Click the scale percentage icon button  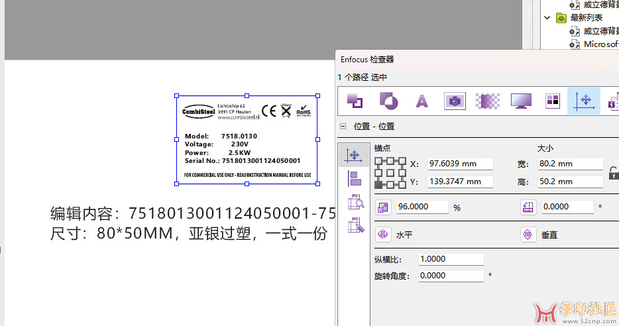383,207
